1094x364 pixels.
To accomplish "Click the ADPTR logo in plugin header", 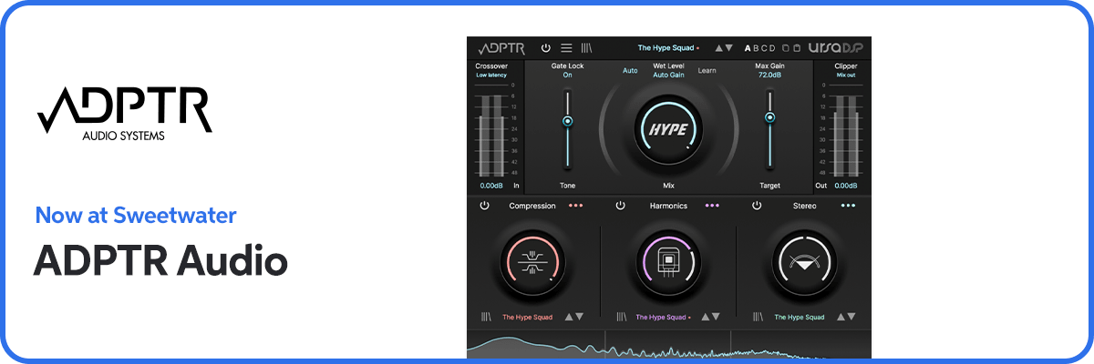I will [501, 47].
